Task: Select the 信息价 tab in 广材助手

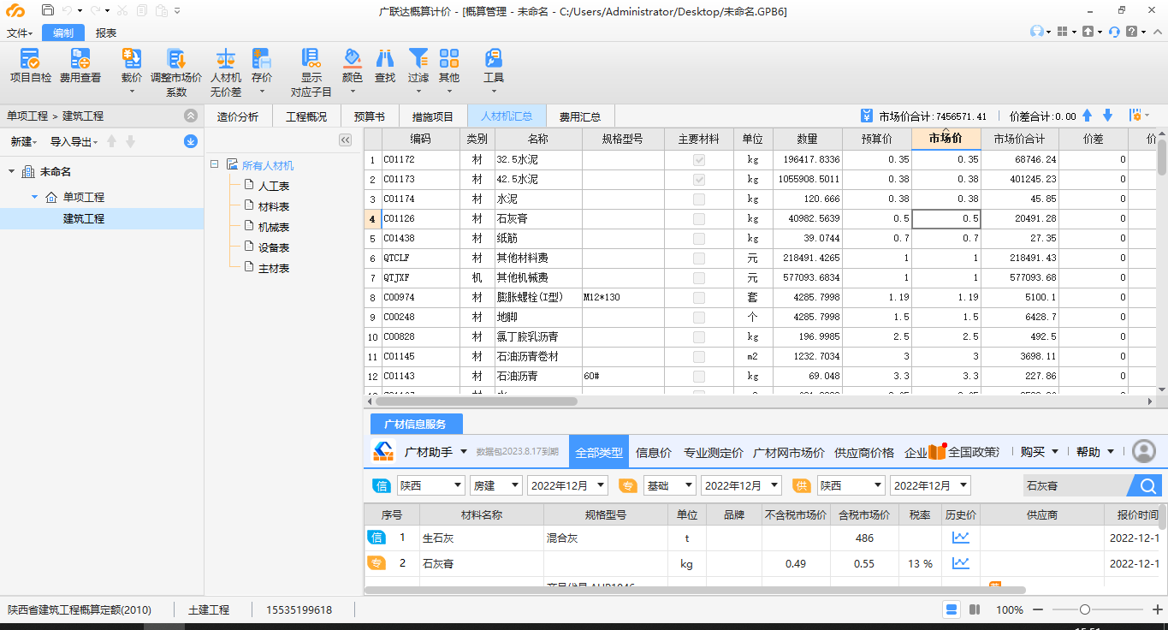Action: coord(654,452)
